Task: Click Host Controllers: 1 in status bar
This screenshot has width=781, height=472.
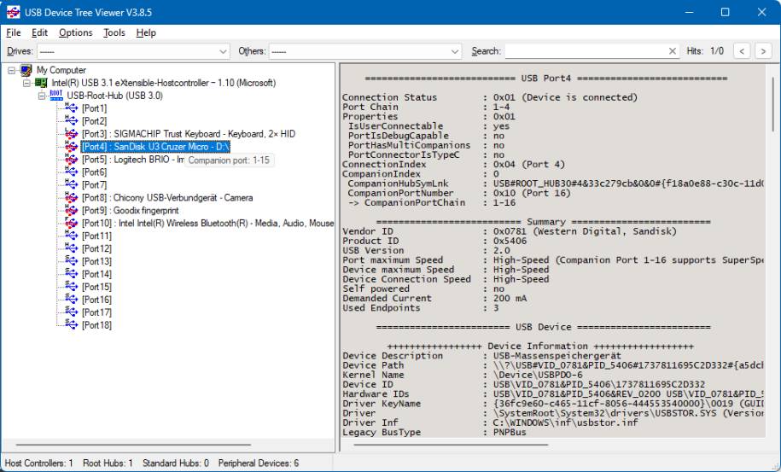Action: pyautogui.click(x=39, y=463)
